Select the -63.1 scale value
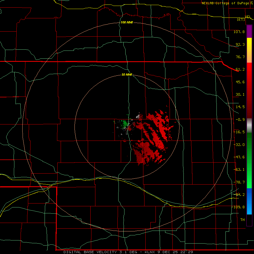 click(x=239, y=170)
